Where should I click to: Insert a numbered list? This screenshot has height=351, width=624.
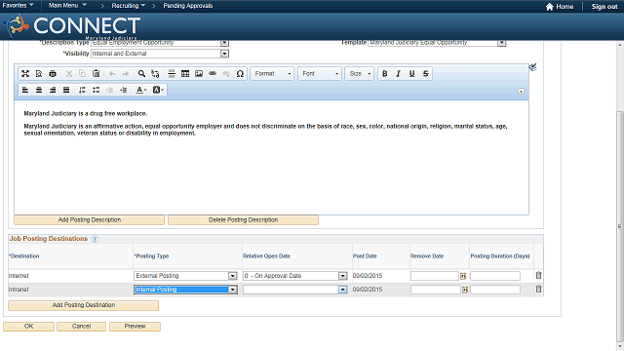coord(82,90)
